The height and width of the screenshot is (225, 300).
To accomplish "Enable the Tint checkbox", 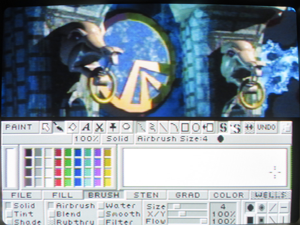I will pos(9,214).
